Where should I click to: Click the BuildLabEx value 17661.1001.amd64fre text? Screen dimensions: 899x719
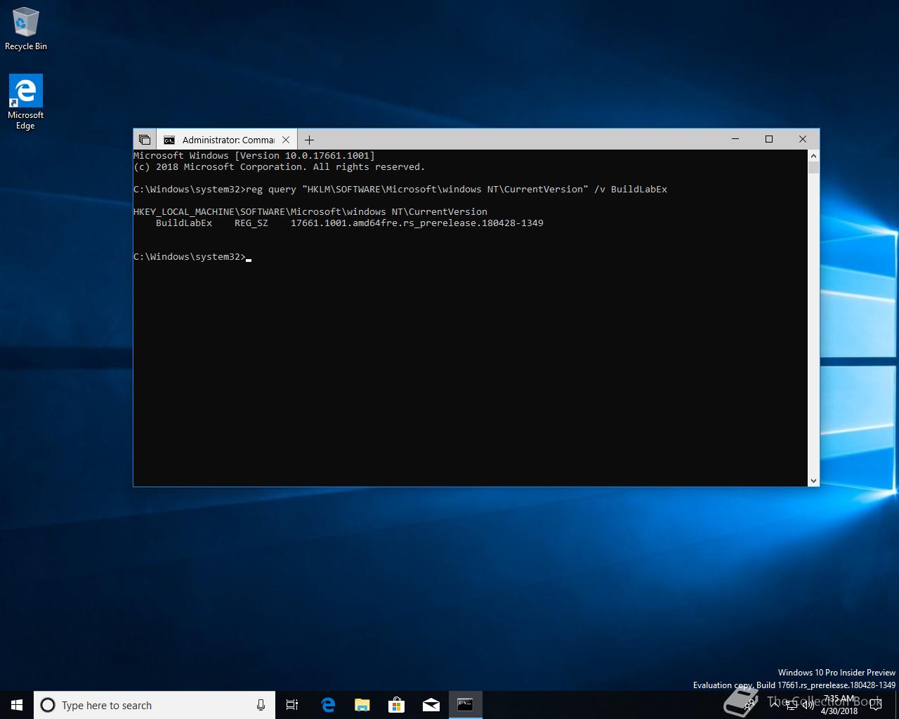pos(416,223)
